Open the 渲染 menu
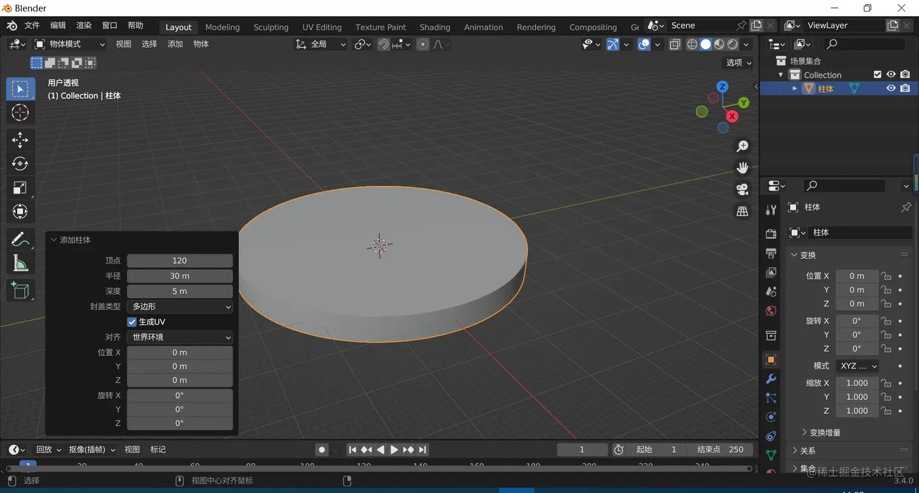Viewport: 919px width, 493px height. 84,25
